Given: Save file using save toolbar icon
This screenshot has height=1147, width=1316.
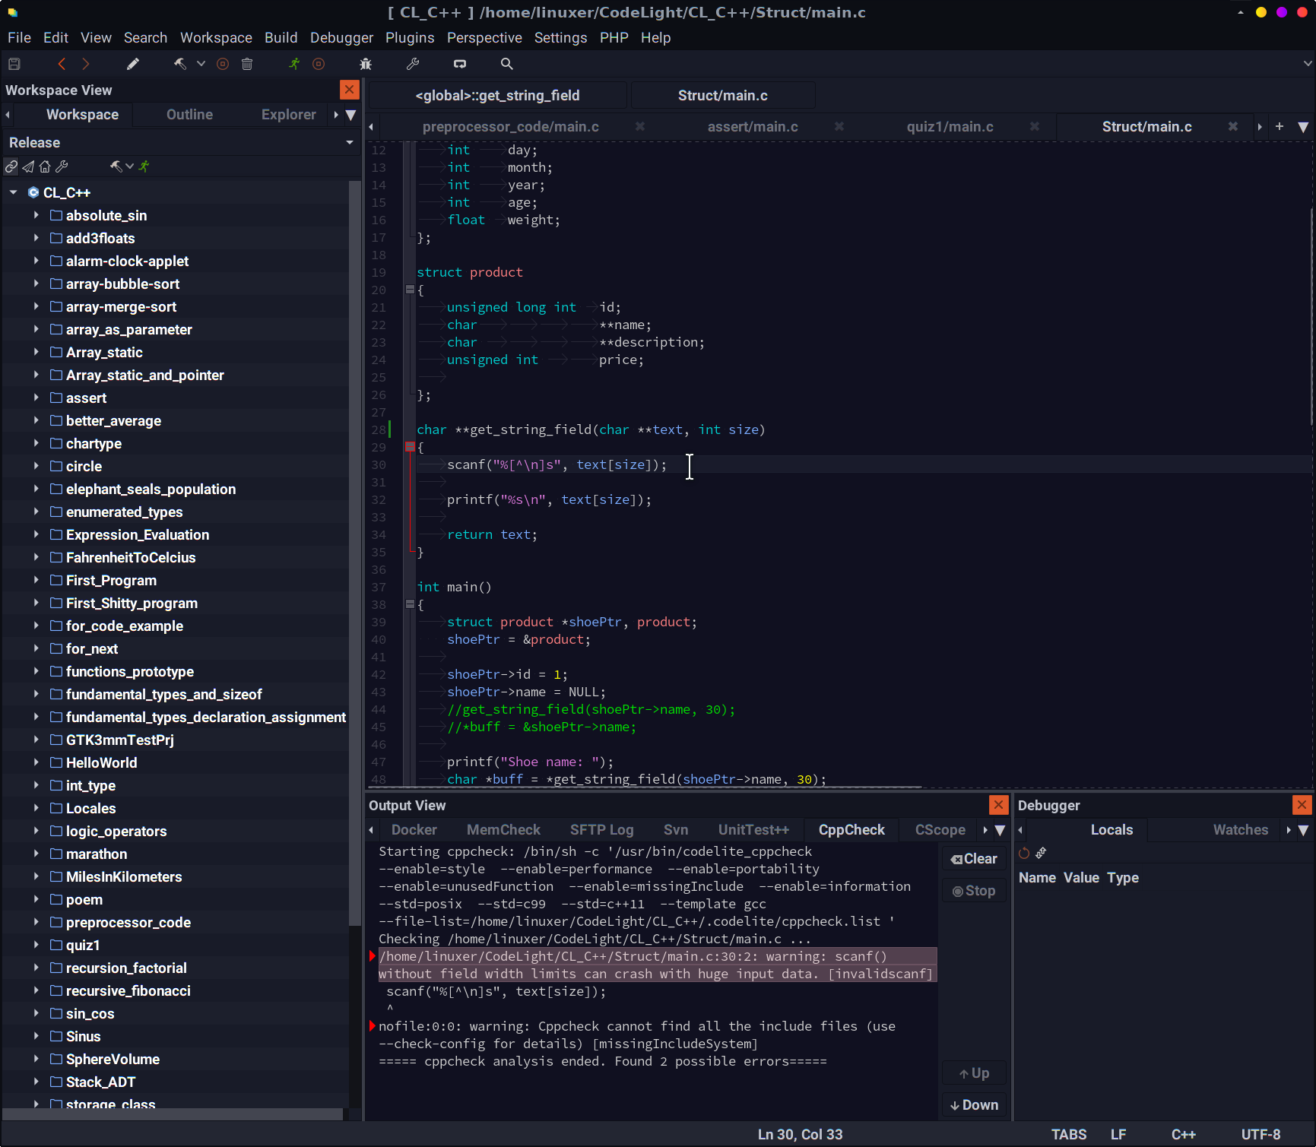Looking at the screenshot, I should click(14, 64).
